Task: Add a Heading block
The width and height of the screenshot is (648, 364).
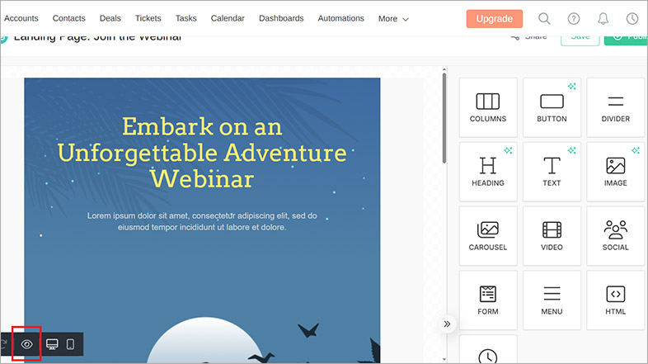Action: [x=488, y=172]
